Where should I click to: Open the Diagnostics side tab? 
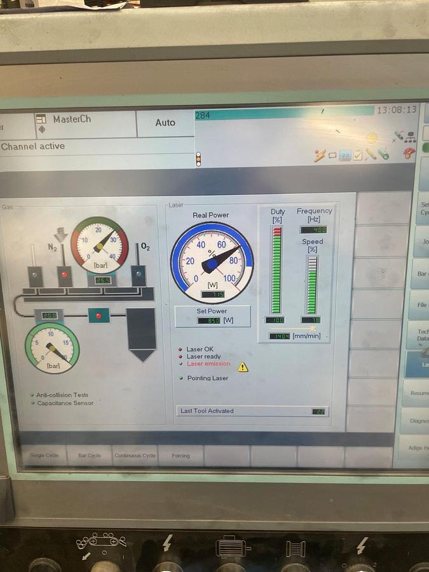pyautogui.click(x=418, y=420)
